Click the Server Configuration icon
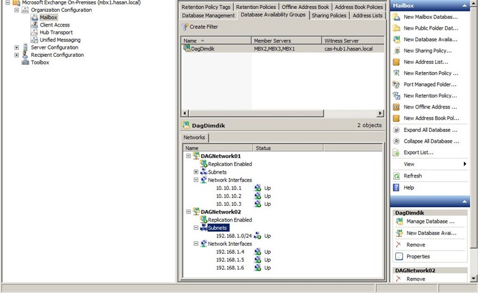The height and width of the screenshot is (293, 478). click(25, 47)
